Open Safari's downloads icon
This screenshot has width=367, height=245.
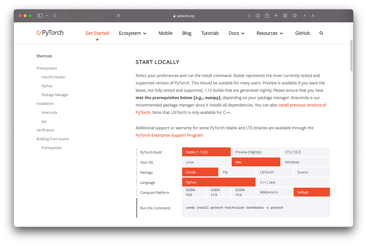coord(258,16)
